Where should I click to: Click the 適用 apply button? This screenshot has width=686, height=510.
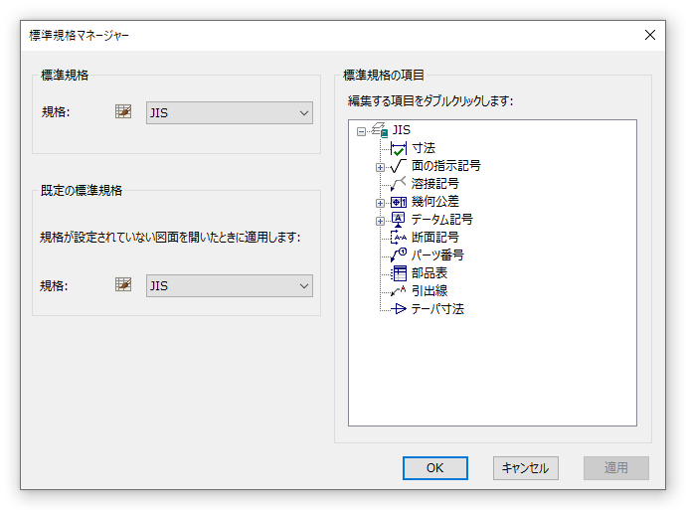616,468
